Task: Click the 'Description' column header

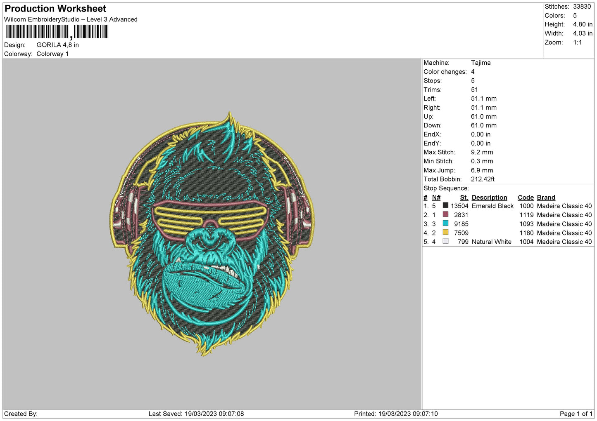Action: pyautogui.click(x=489, y=198)
